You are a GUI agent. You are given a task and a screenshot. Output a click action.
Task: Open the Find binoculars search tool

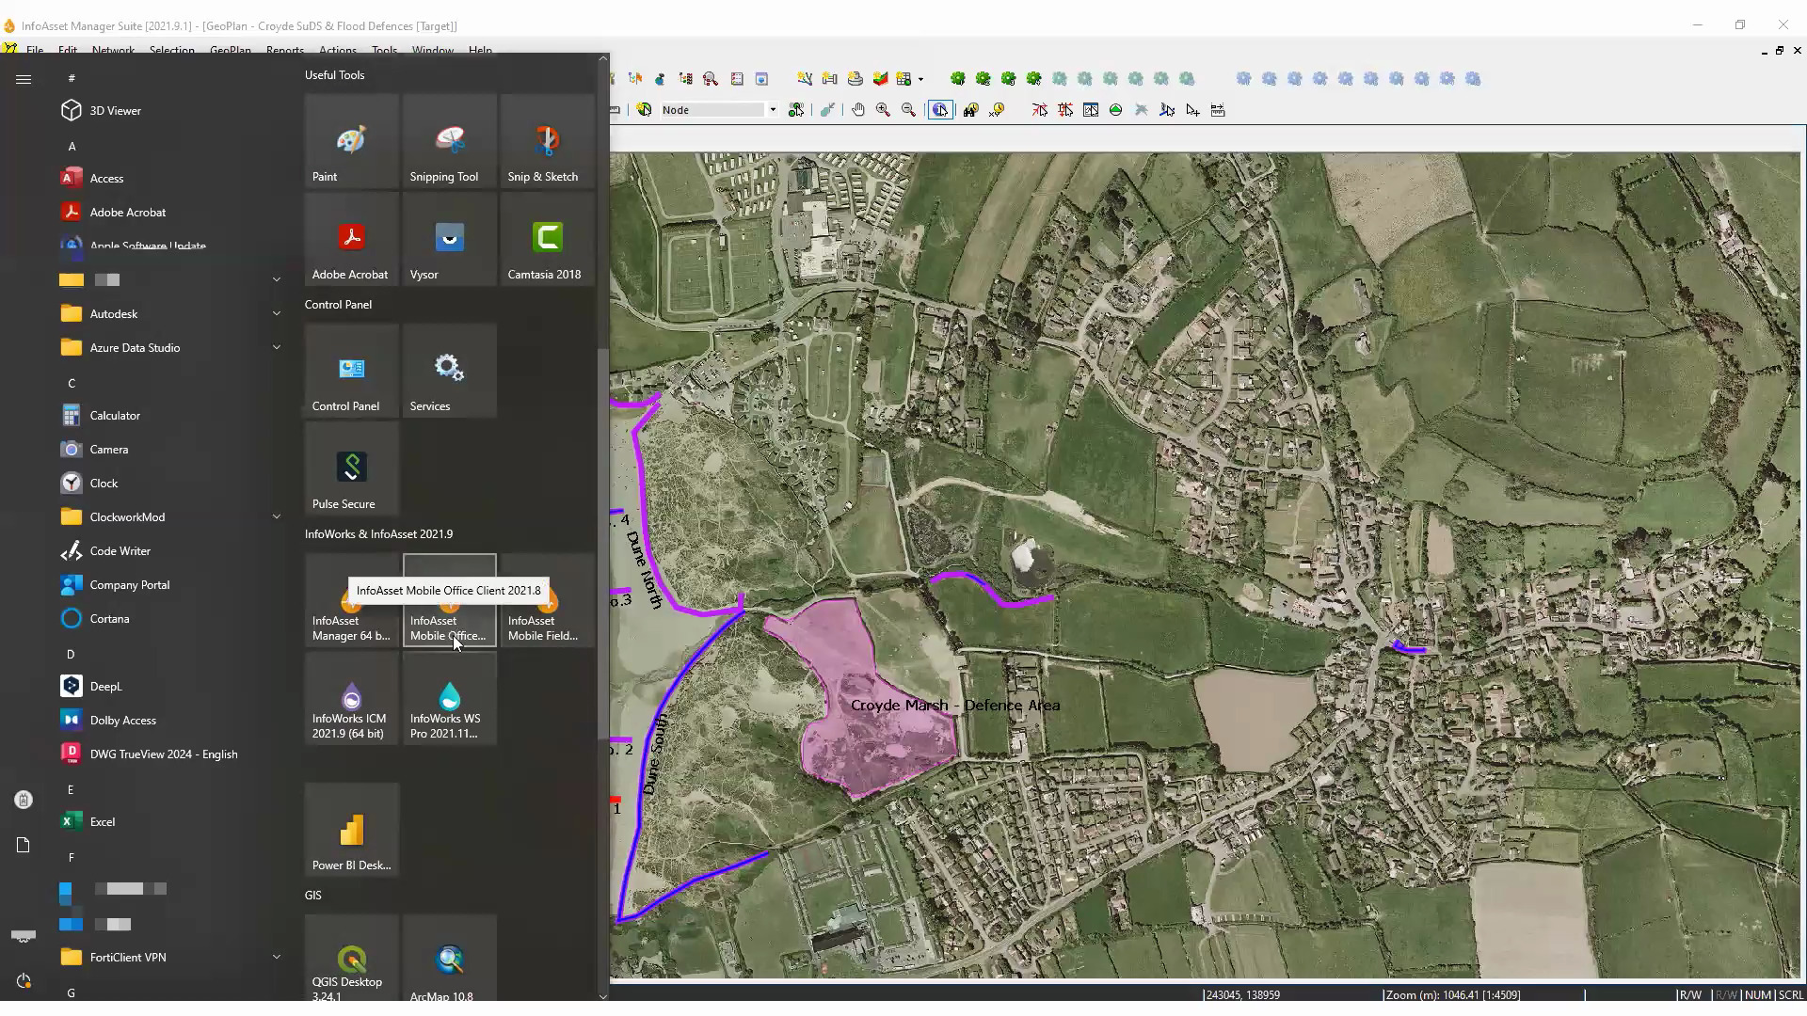click(x=971, y=109)
